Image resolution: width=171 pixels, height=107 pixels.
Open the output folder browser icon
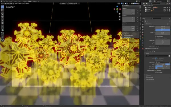(169, 56)
